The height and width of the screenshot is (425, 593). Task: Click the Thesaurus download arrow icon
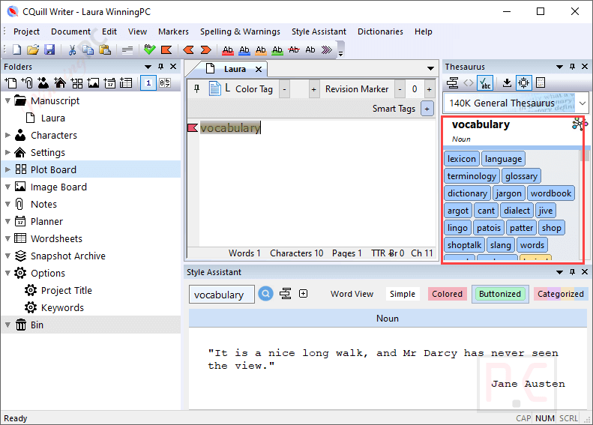[x=507, y=82]
